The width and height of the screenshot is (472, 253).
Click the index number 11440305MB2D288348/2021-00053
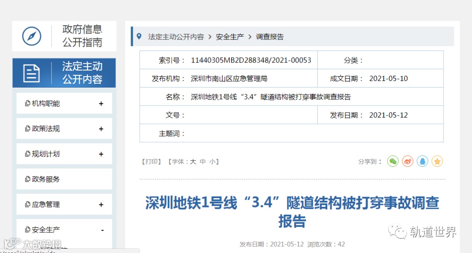point(251,60)
